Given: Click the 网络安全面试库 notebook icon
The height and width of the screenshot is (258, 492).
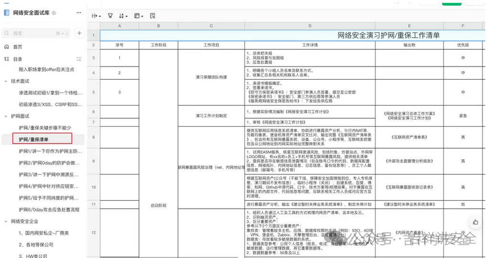Looking at the screenshot, I should 7,13.
